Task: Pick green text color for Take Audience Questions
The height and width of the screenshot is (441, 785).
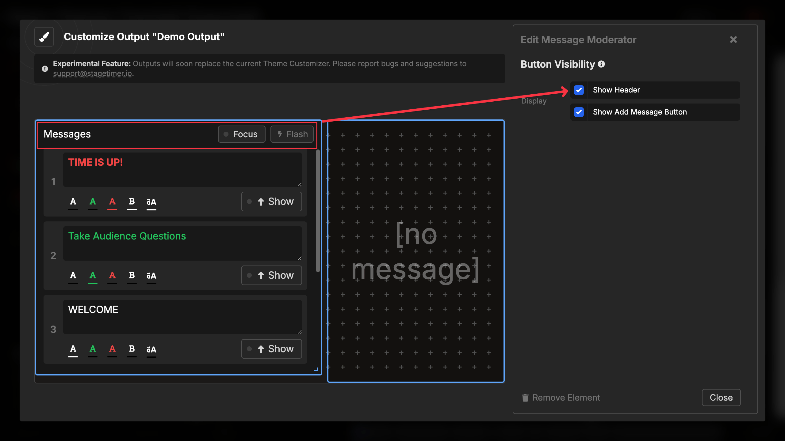Action: point(93,275)
